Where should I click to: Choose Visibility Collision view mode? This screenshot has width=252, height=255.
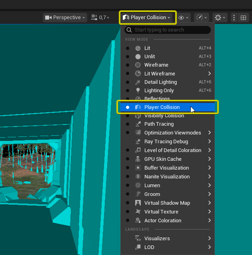click(x=164, y=116)
